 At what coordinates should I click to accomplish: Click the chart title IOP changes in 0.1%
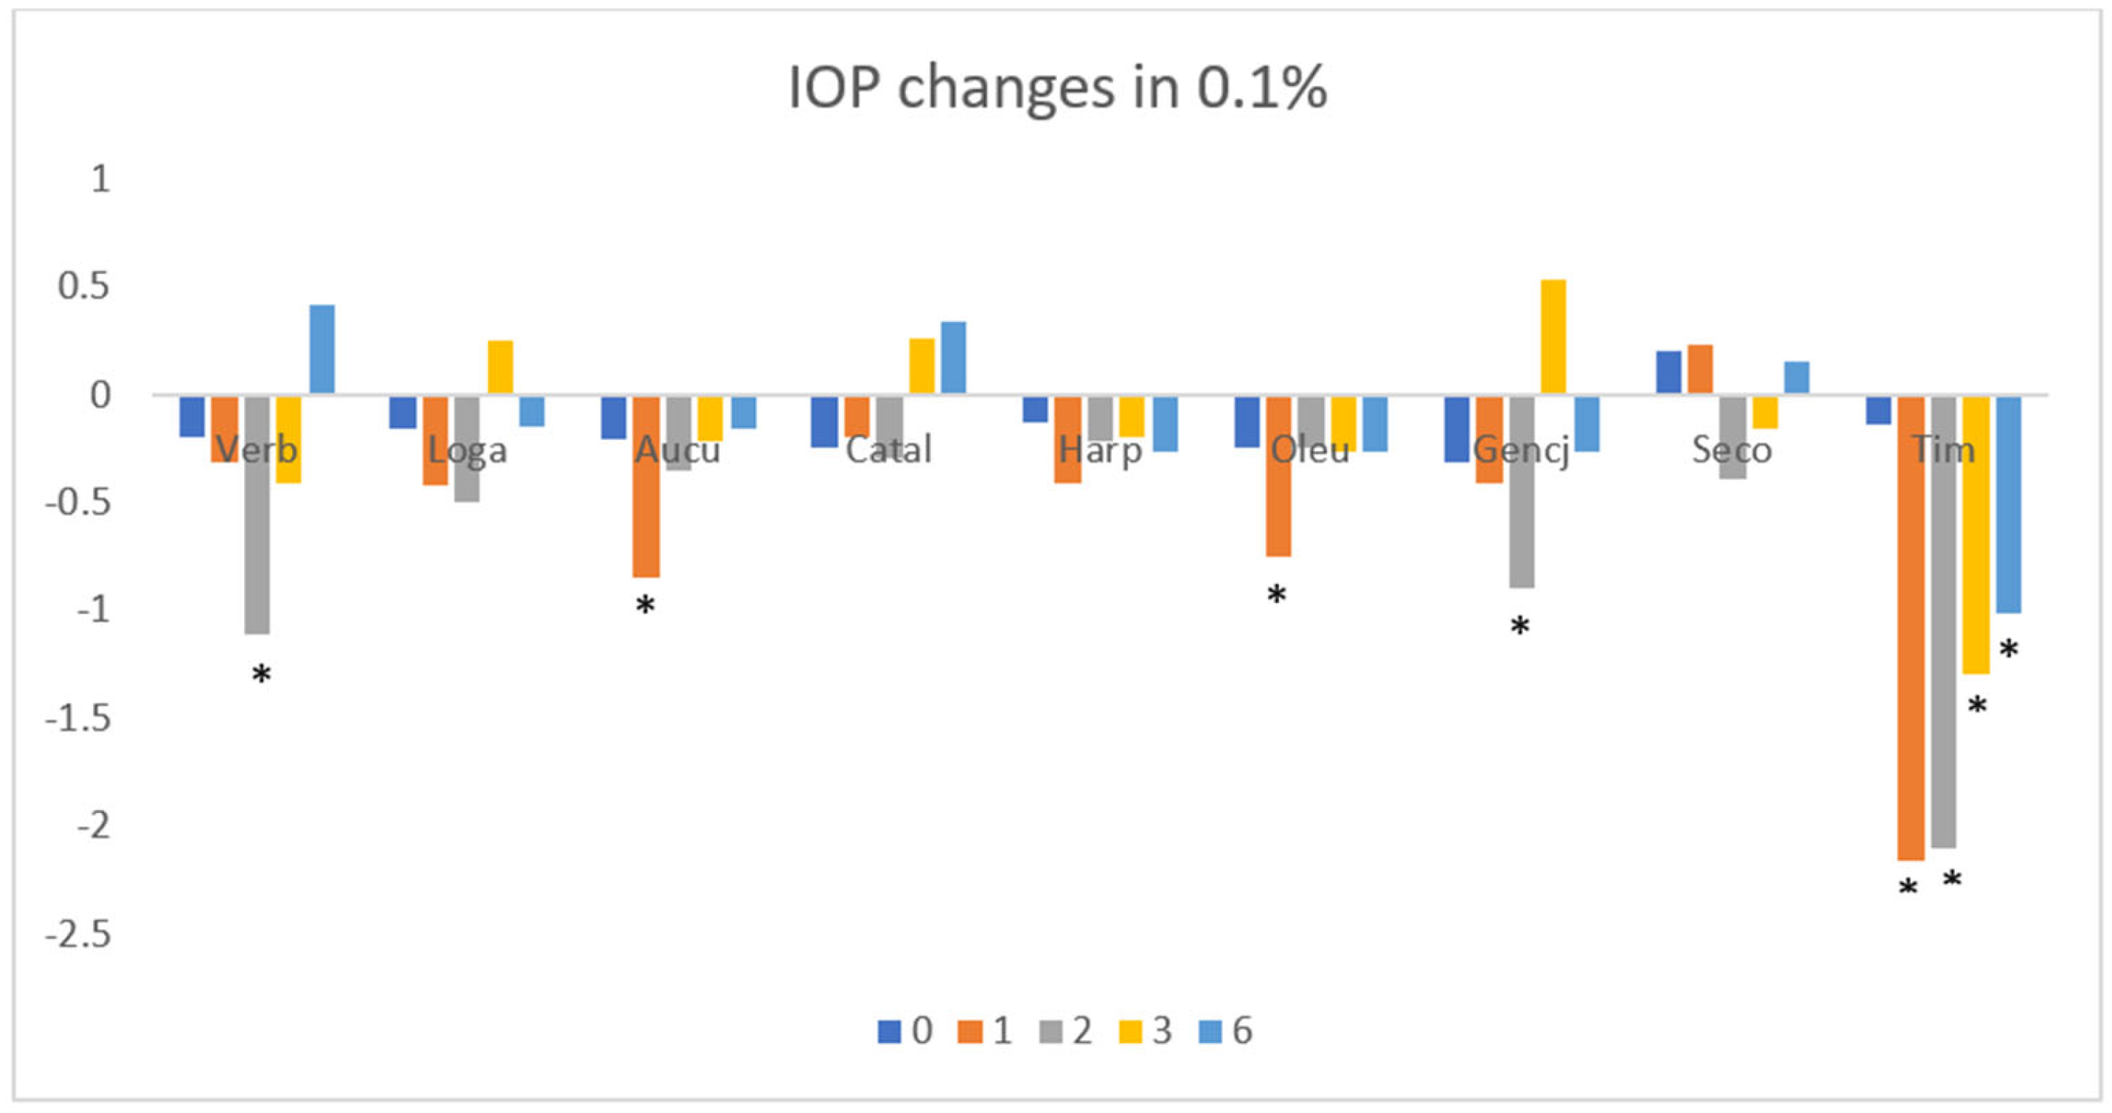point(1056,87)
